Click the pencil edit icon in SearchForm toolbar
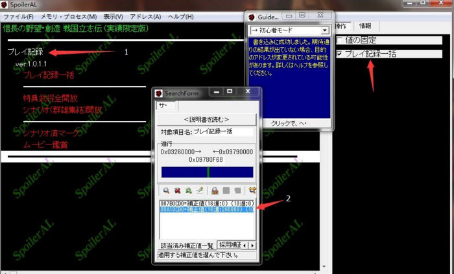The height and width of the screenshot is (274, 454). [200, 190]
